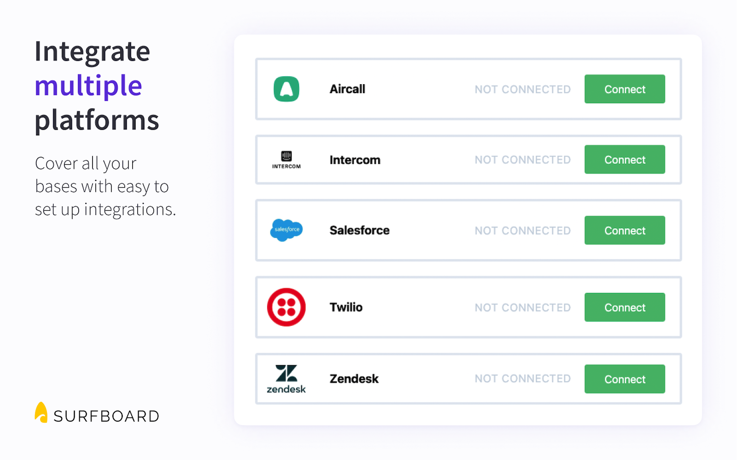The image size is (737, 460).
Task: Connect the Zendesk integration
Action: point(625,379)
